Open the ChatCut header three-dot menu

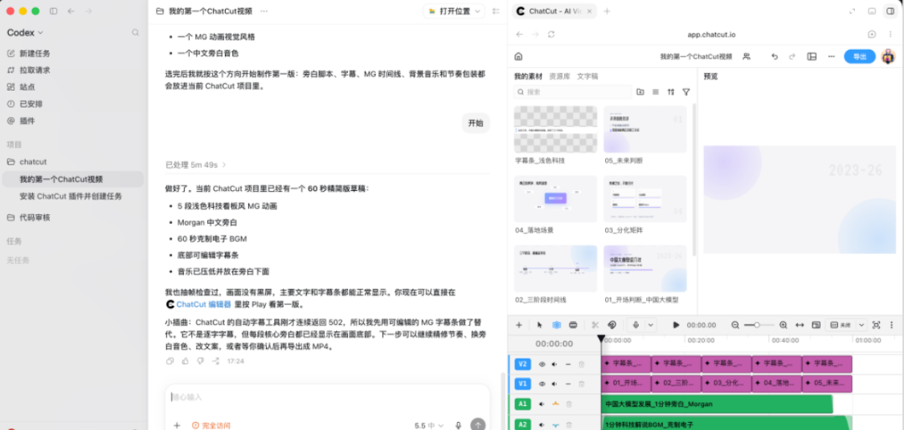[x=832, y=56]
